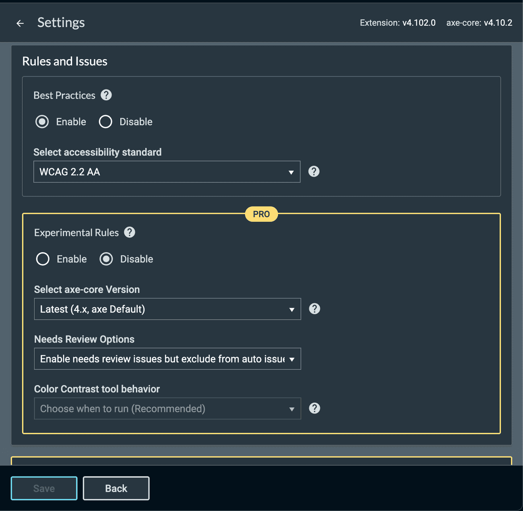Open the Best Practices help tooltip
Screen dimensions: 523x511
click(106, 95)
